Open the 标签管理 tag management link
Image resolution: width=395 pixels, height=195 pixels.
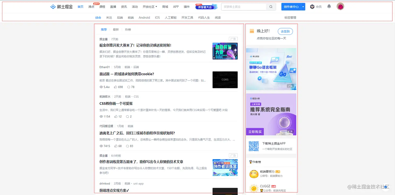pos(290,18)
